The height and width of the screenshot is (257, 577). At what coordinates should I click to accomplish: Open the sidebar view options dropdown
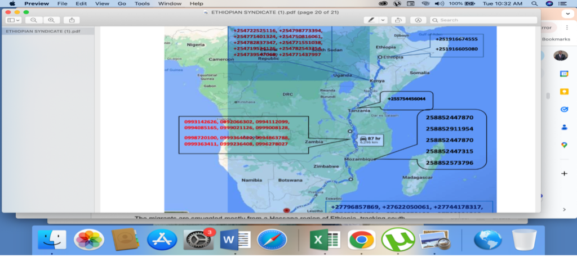click(12, 20)
